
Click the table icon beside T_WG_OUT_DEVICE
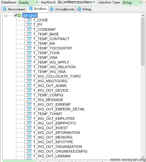[30, 90]
